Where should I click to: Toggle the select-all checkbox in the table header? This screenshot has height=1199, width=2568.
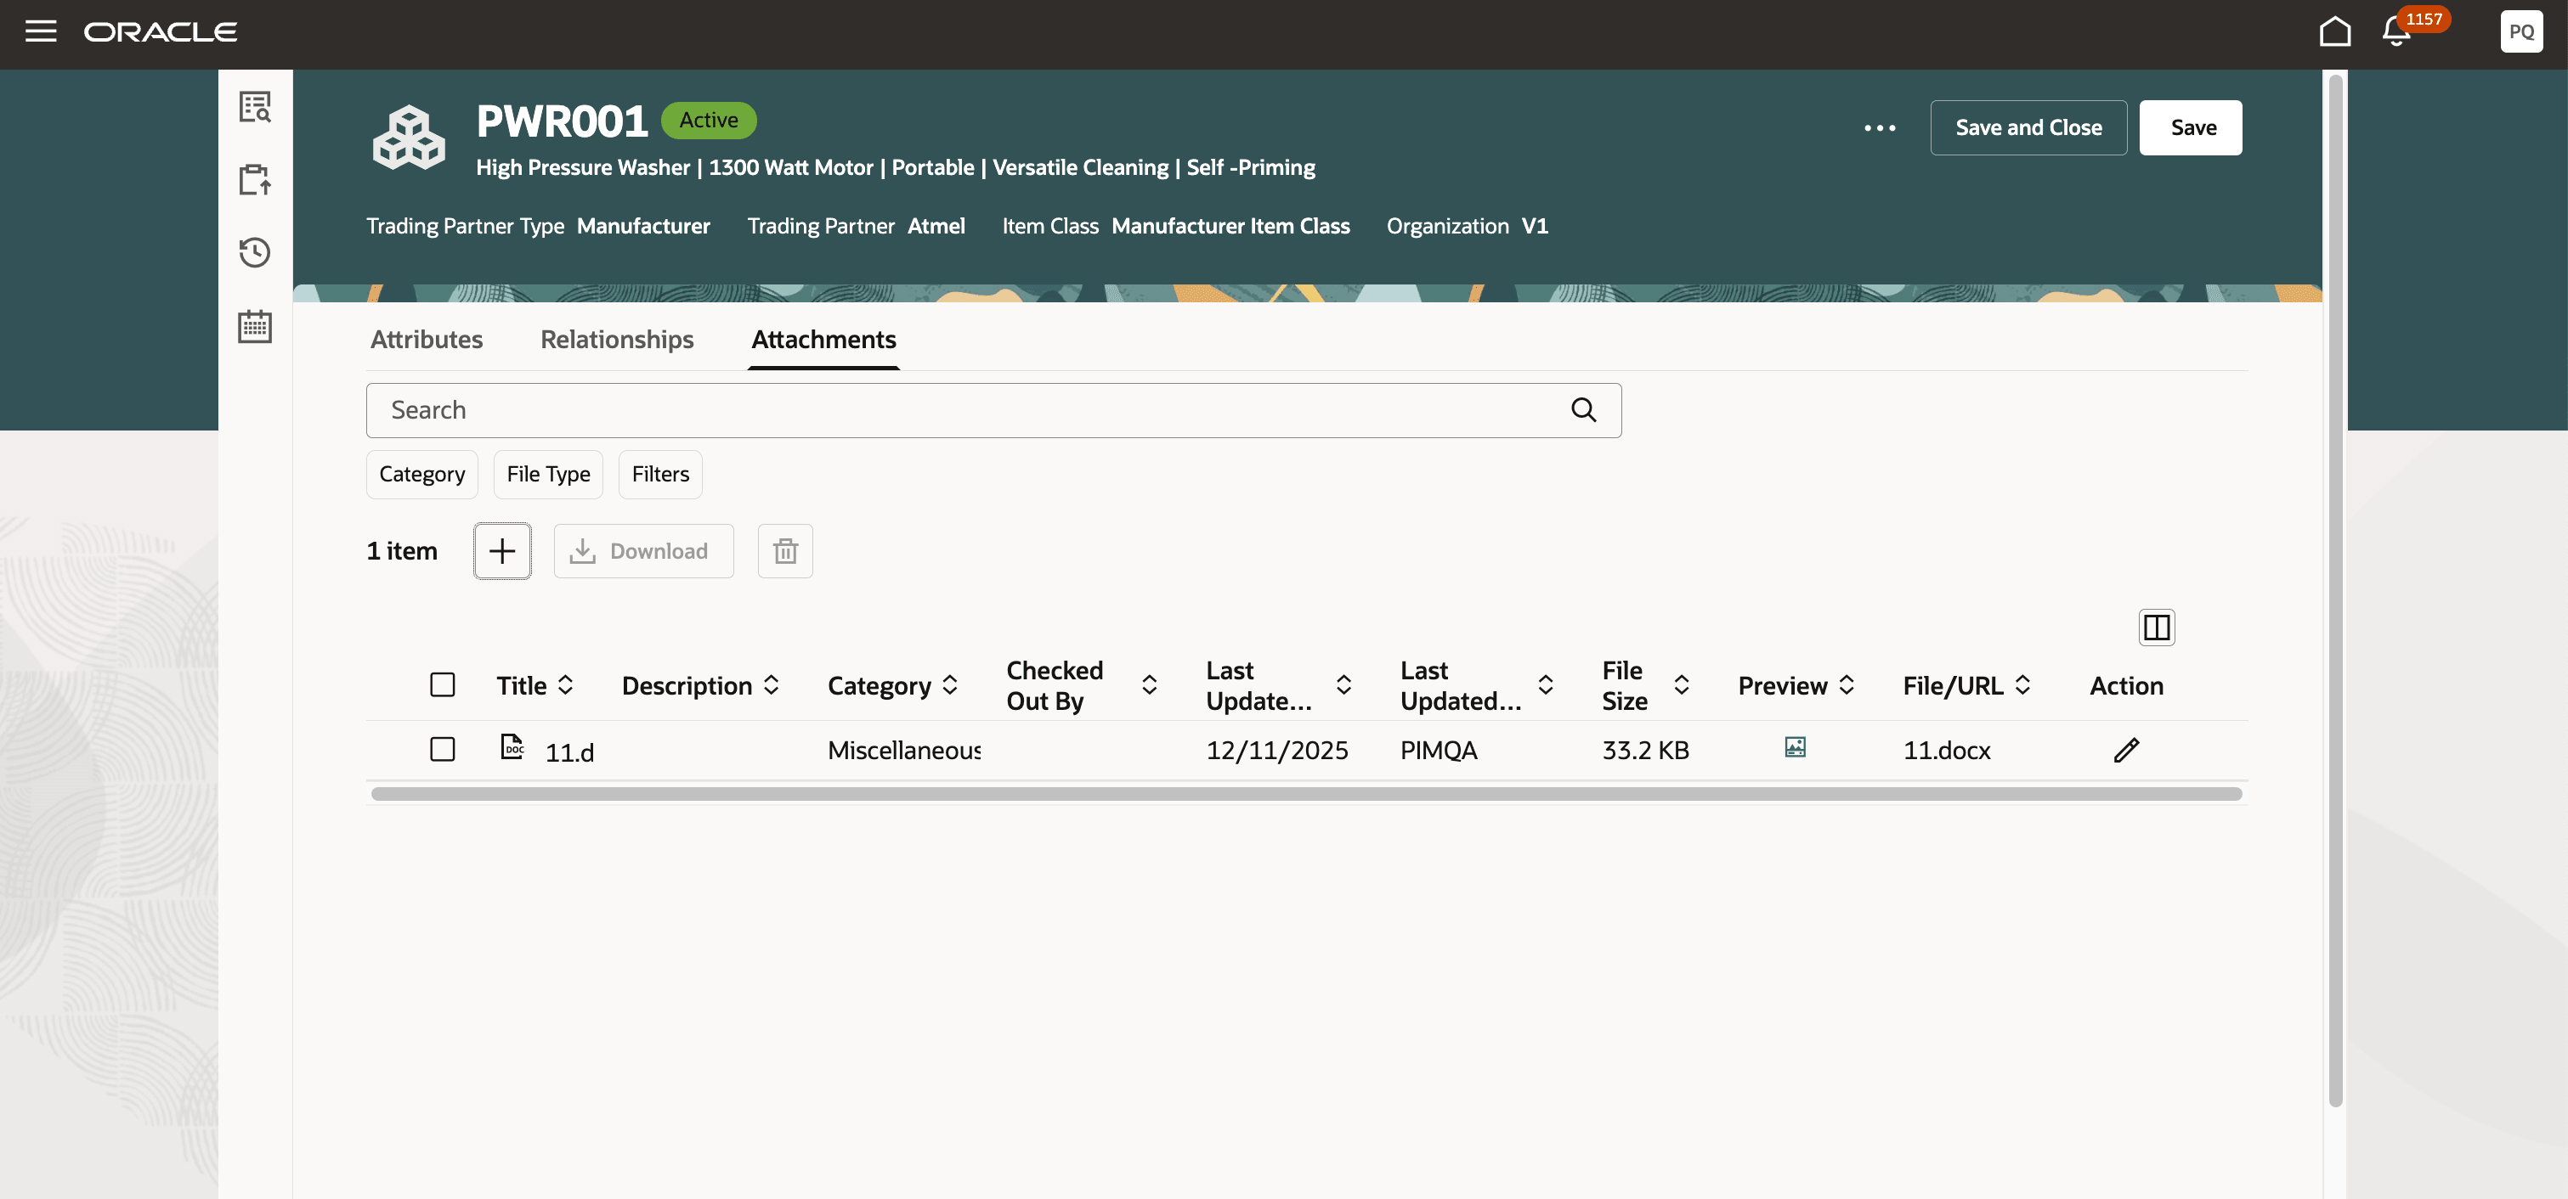click(x=443, y=685)
